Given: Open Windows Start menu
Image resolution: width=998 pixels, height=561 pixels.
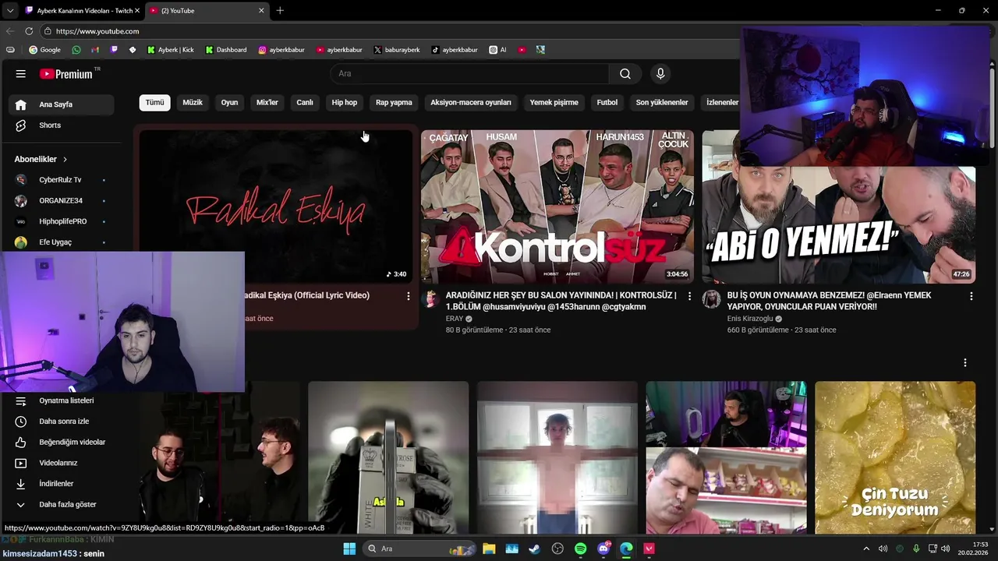Looking at the screenshot, I should coord(349,549).
